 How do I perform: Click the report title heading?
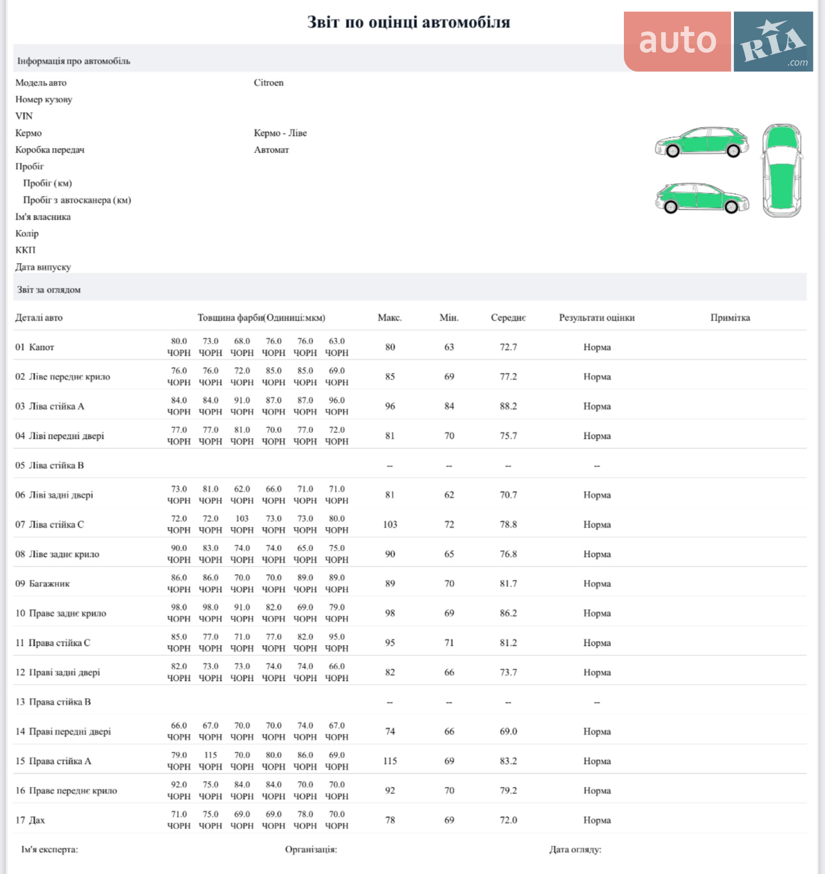click(408, 22)
